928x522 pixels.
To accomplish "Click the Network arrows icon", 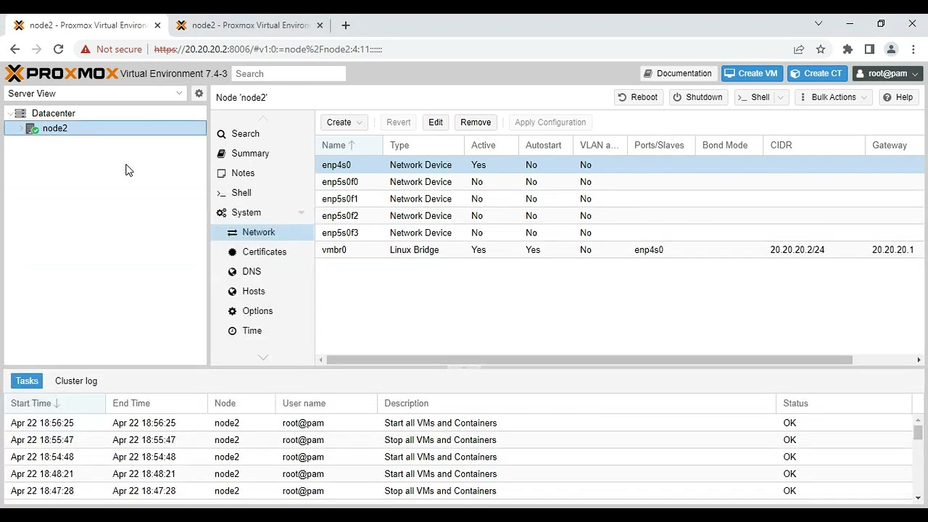I will (232, 232).
